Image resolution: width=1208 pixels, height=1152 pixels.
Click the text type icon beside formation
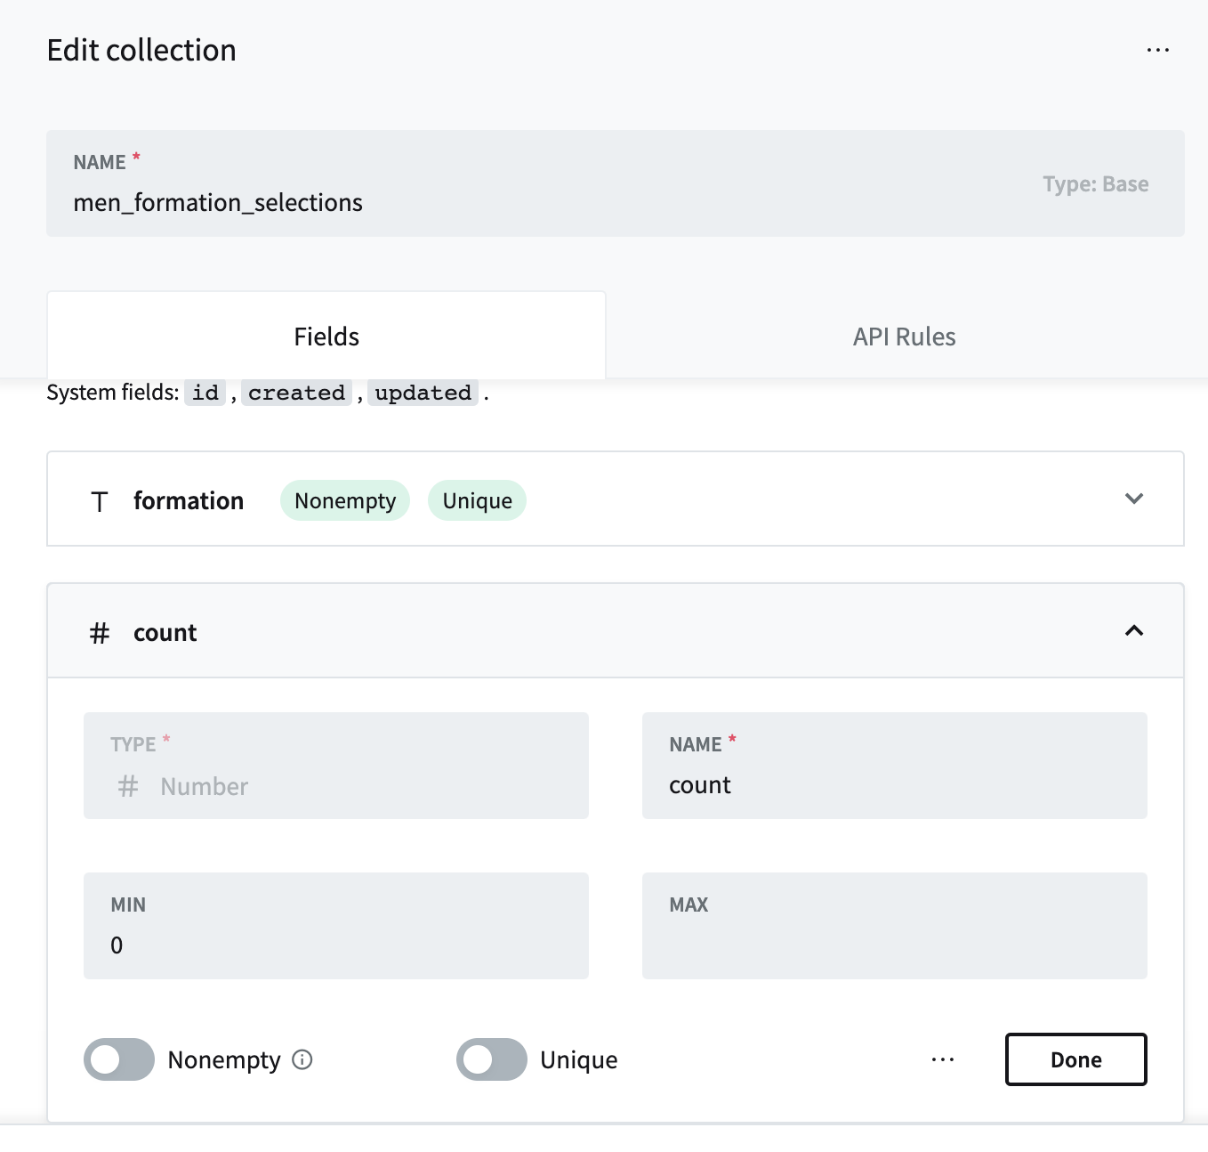pos(100,501)
